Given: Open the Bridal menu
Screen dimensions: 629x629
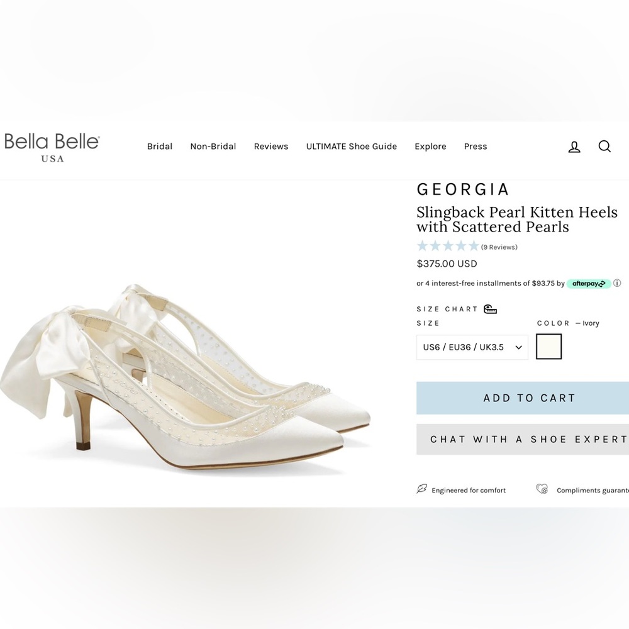Looking at the screenshot, I should click(159, 146).
